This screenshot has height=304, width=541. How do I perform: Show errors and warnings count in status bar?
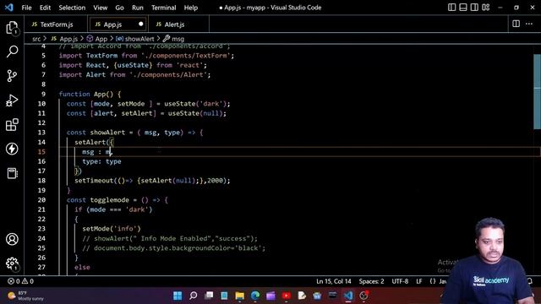(20, 281)
